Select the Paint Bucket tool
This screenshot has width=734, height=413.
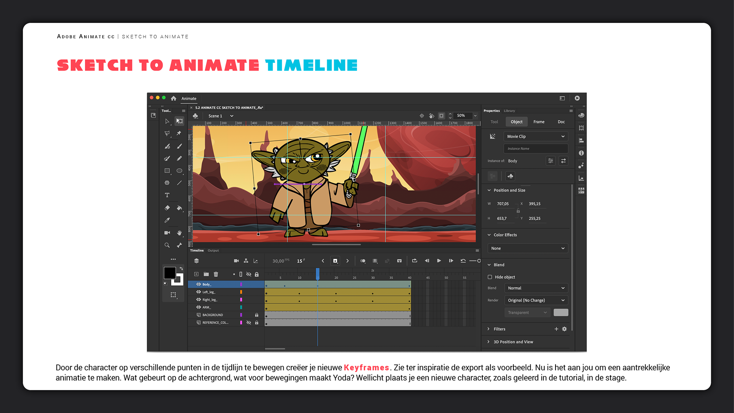tap(179, 208)
